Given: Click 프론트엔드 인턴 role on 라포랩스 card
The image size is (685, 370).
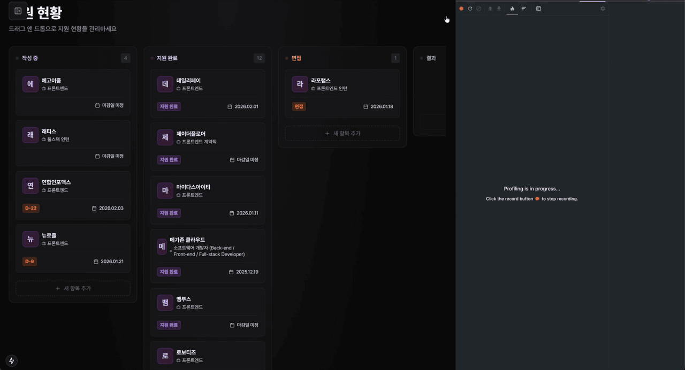Looking at the screenshot, I should [x=332, y=88].
